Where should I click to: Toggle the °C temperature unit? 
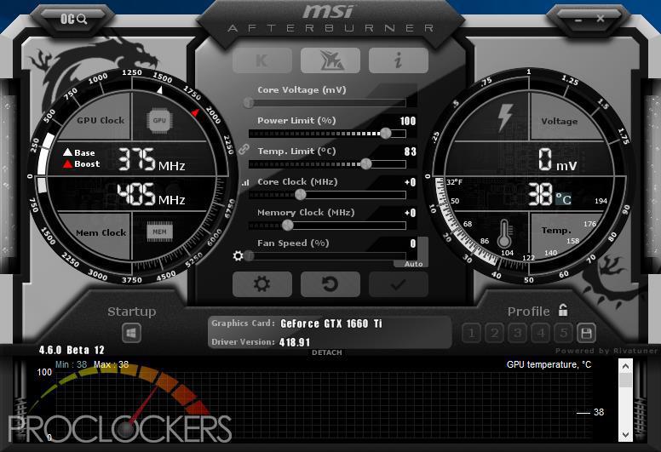563,198
